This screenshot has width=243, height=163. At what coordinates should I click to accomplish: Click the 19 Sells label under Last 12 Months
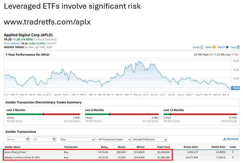coord(233,118)
